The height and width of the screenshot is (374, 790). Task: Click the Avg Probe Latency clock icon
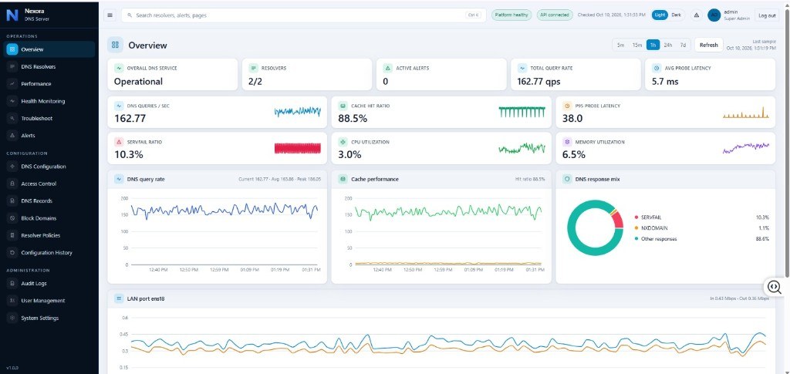click(x=657, y=67)
